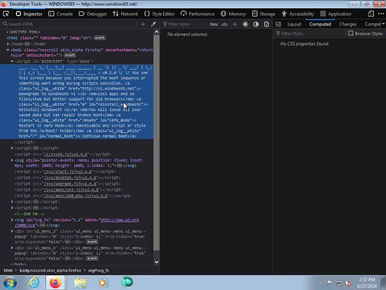386x290 pixels.
Task: Open the Debugger panel
Action: pos(93,14)
